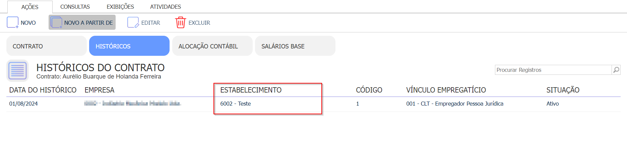The width and height of the screenshot is (627, 142).
Task: Open the Atividades tab
Action: tap(166, 7)
